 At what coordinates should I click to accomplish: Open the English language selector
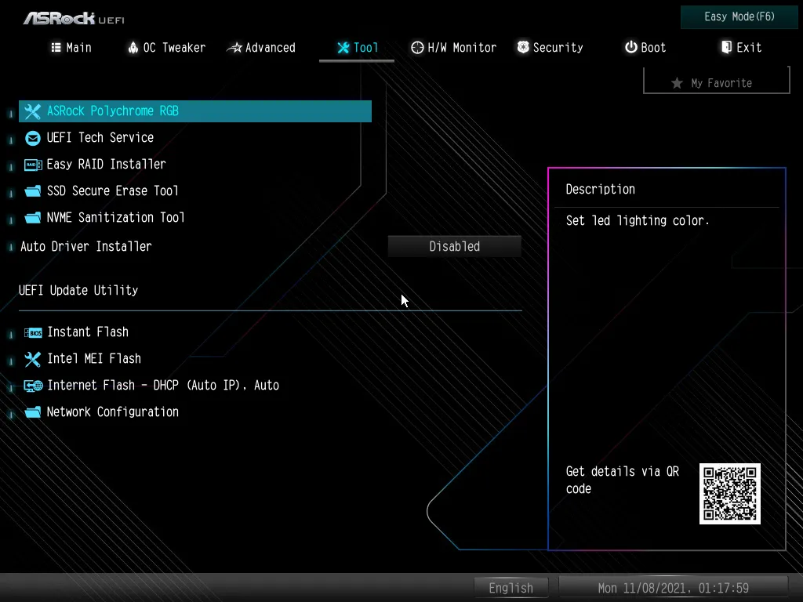[511, 588]
